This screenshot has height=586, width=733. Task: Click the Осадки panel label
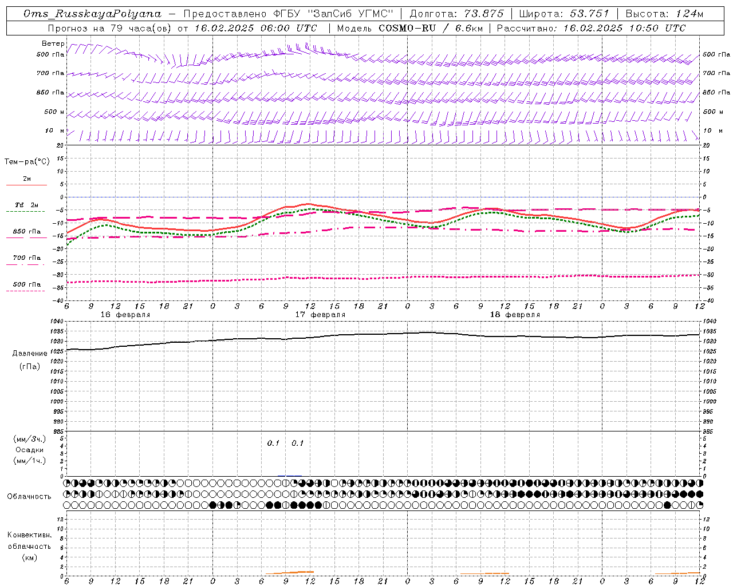[x=29, y=450]
